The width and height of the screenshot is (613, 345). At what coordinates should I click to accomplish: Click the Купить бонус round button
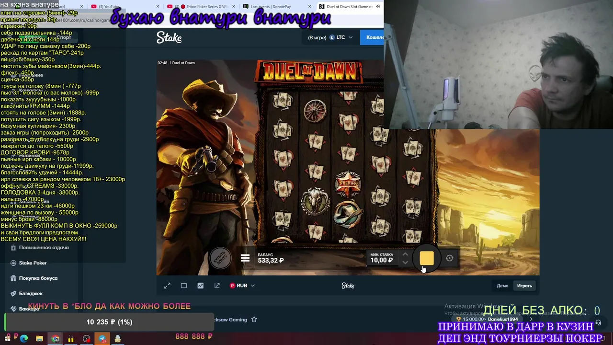[220, 258]
